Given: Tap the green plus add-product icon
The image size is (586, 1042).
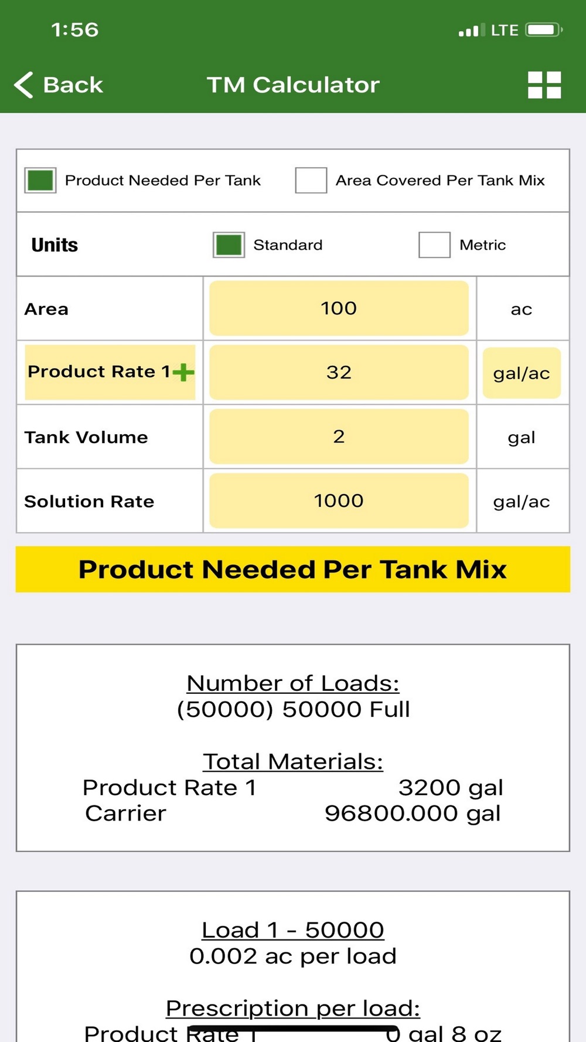Looking at the screenshot, I should tap(183, 372).
